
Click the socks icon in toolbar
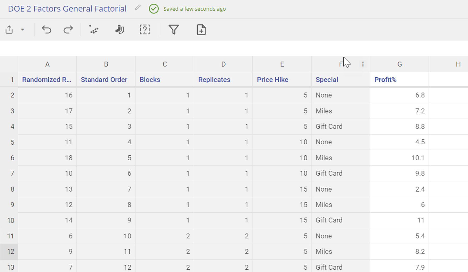[x=119, y=29]
